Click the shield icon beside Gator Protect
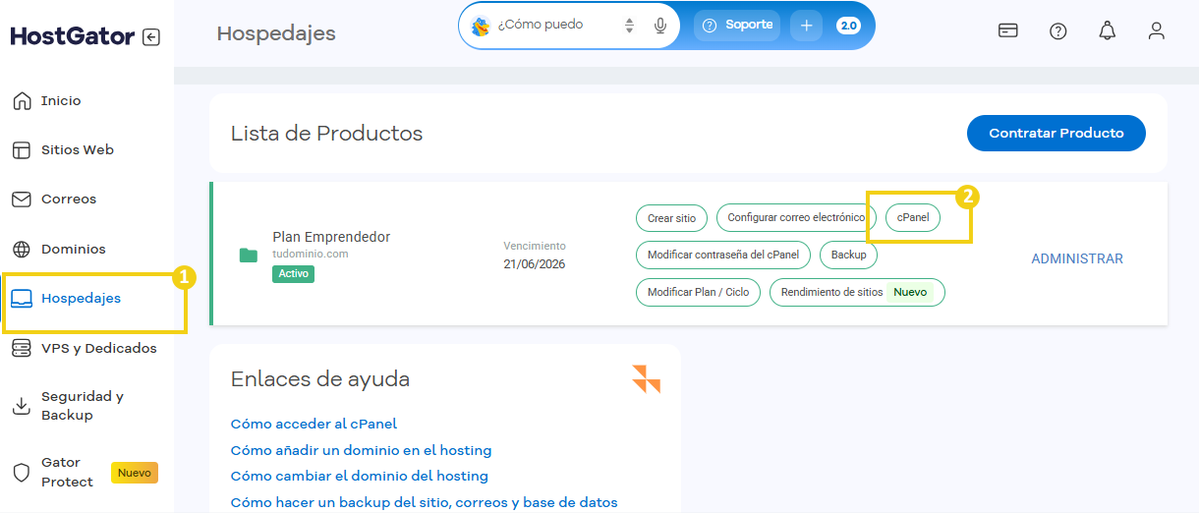 pos(22,473)
